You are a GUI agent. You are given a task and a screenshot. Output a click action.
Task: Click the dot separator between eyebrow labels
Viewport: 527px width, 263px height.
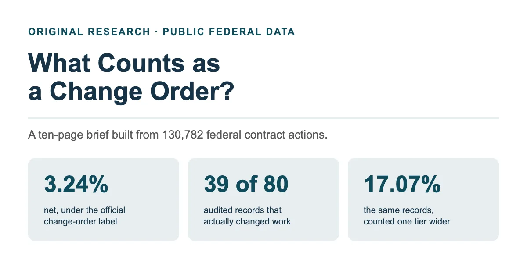(x=156, y=32)
